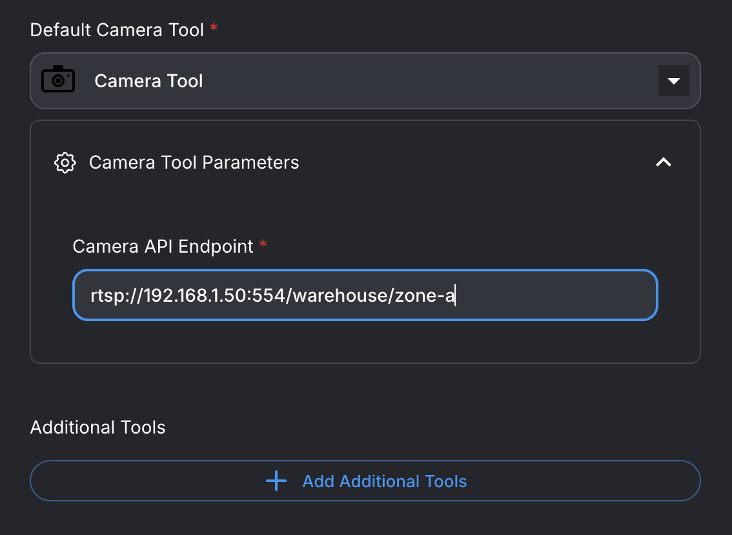Image resolution: width=732 pixels, height=535 pixels.
Task: Click the camera body symbol on the selector
Action: [58, 79]
